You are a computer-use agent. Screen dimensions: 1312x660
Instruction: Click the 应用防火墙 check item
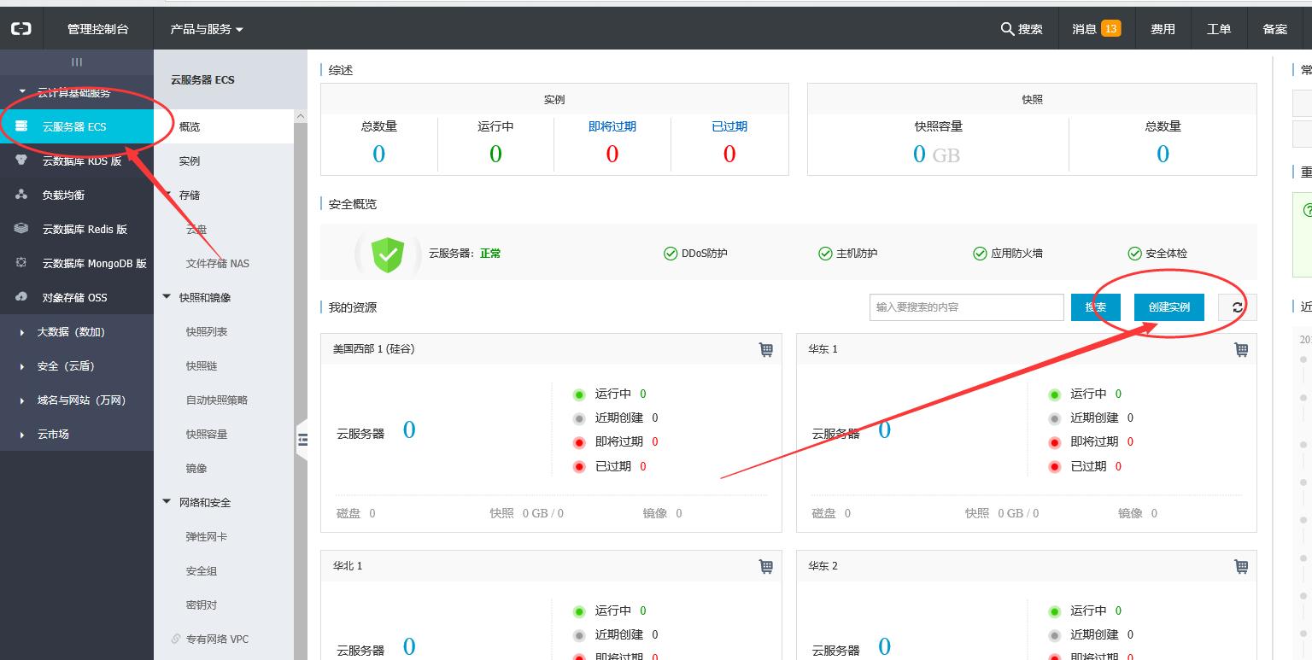click(x=1008, y=254)
